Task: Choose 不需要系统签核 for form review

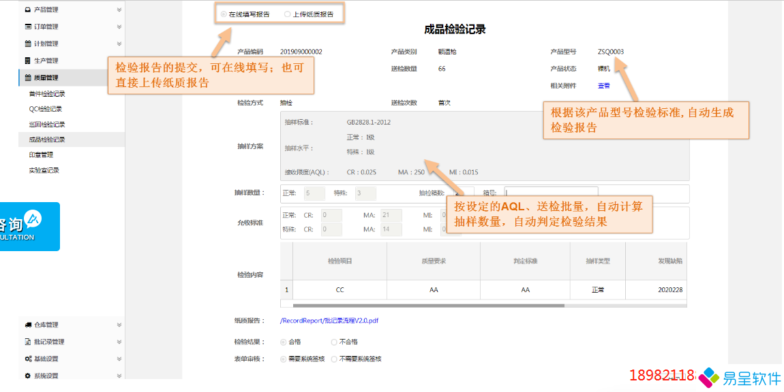Action: coord(334,359)
